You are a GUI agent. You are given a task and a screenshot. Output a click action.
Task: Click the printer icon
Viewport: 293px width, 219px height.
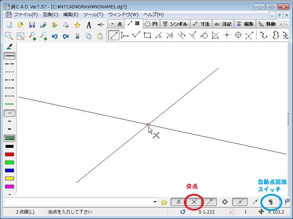66,25
